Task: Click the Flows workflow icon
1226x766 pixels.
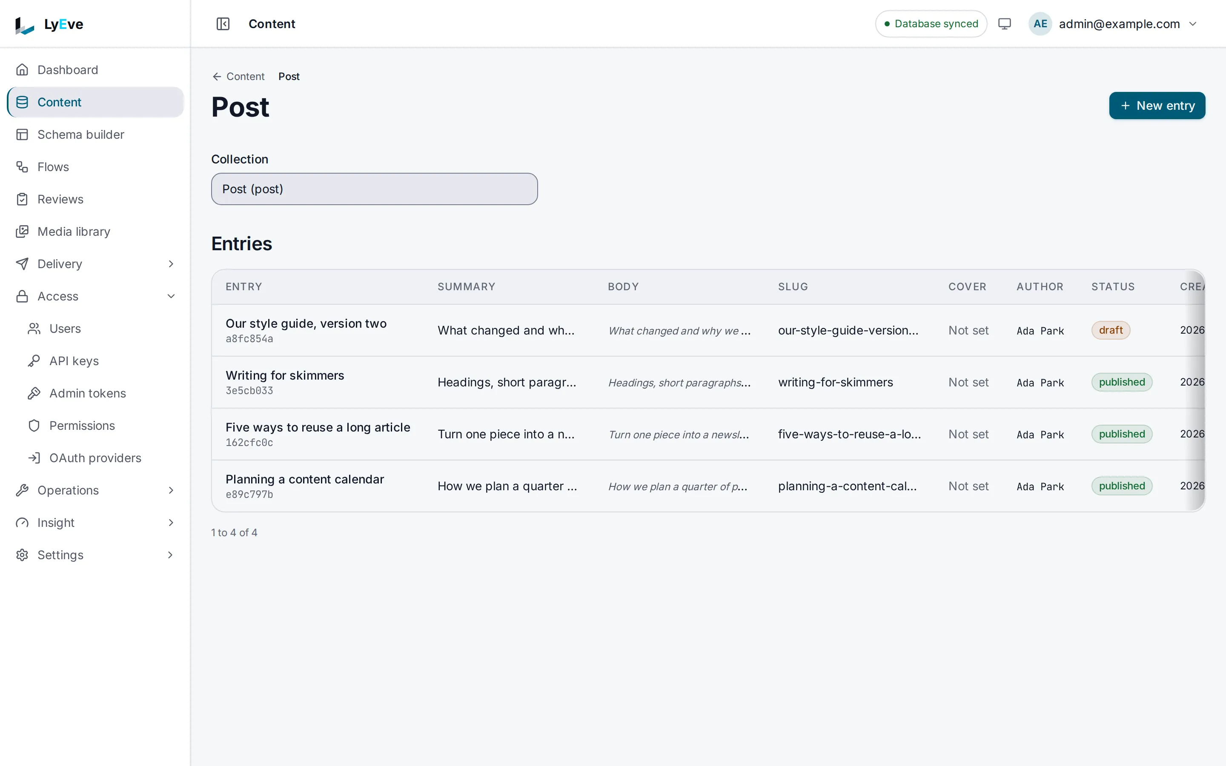Action: [x=22, y=167]
